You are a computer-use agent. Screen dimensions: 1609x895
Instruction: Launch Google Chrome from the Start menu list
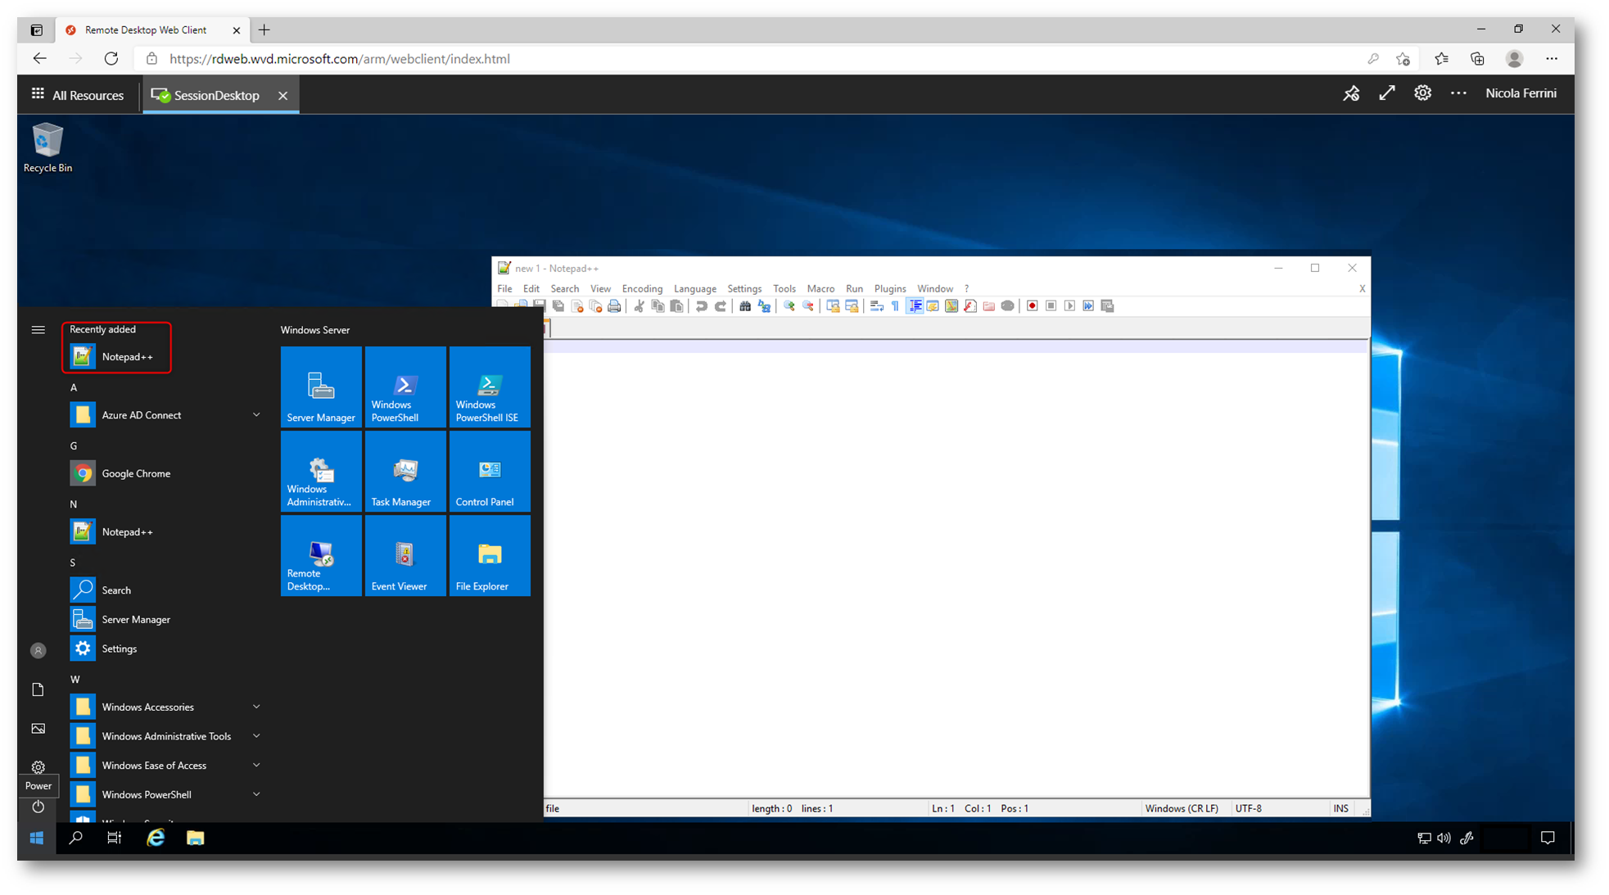click(135, 473)
